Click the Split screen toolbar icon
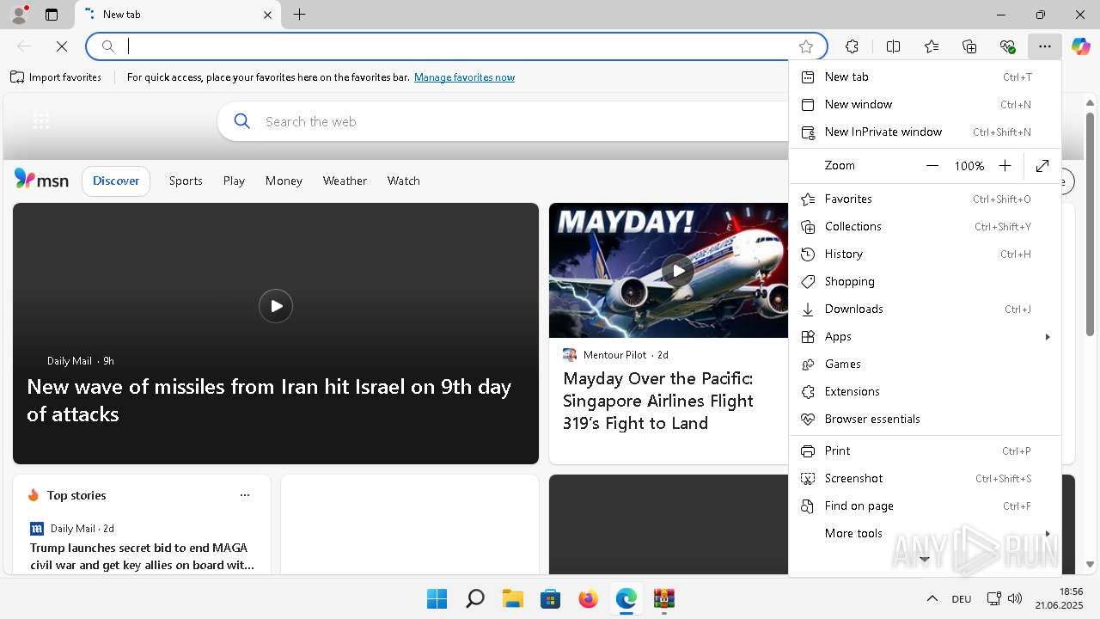The image size is (1100, 619). 893,46
